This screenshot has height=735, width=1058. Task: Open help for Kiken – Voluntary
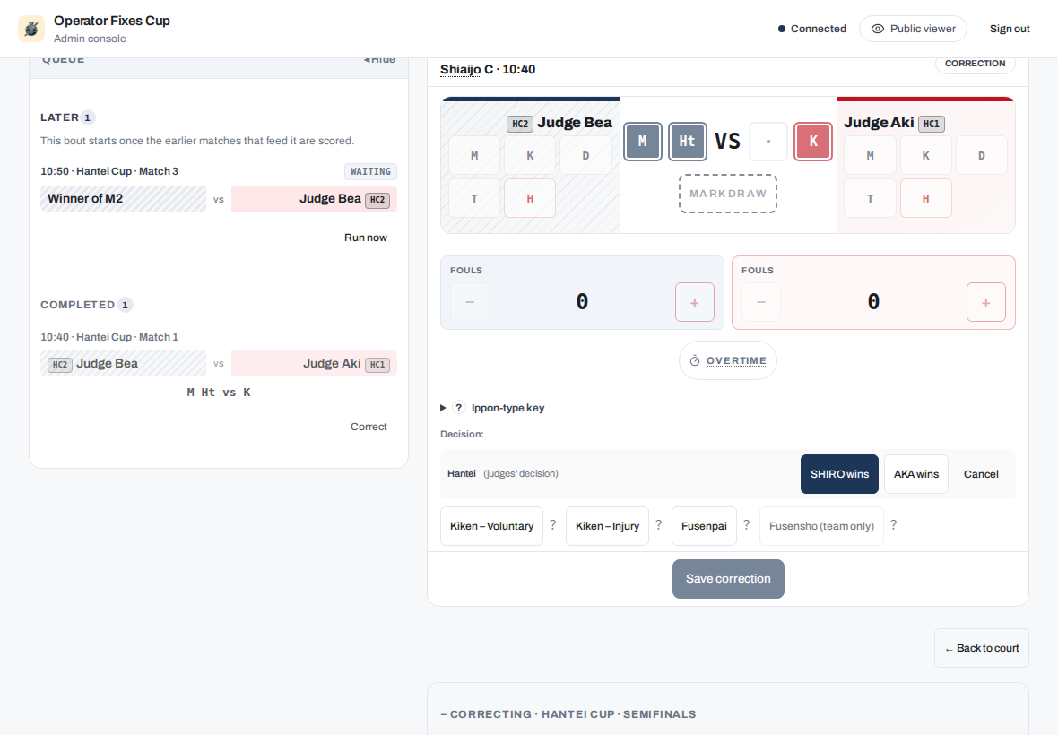coord(552,525)
